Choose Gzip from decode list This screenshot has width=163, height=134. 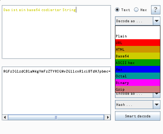tap(138, 89)
